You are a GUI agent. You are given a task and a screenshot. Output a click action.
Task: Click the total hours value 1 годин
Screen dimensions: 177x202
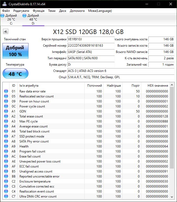161,65
